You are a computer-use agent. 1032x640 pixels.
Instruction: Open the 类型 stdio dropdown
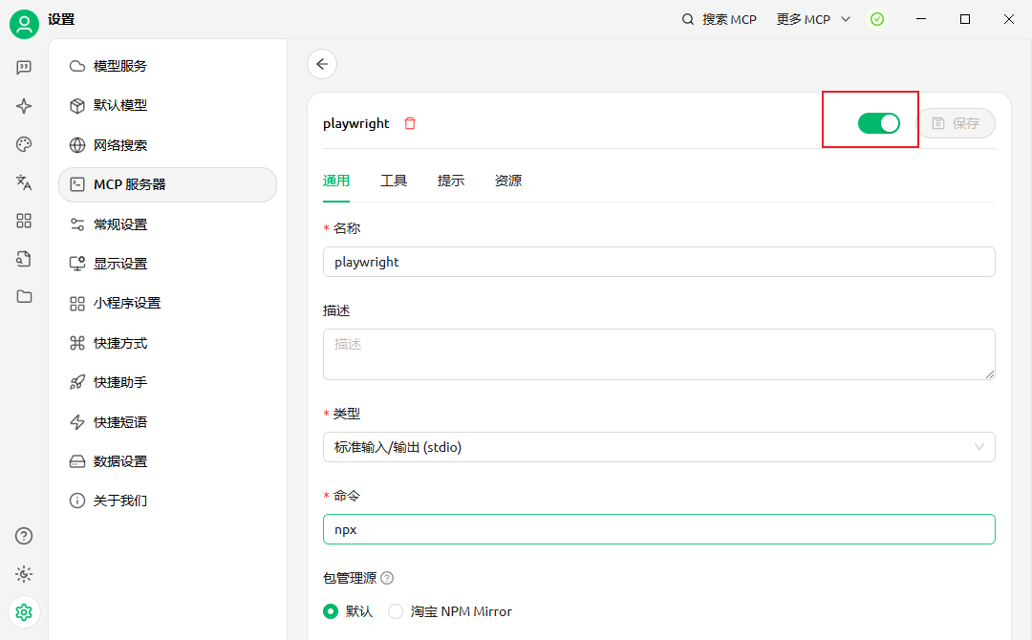click(658, 447)
